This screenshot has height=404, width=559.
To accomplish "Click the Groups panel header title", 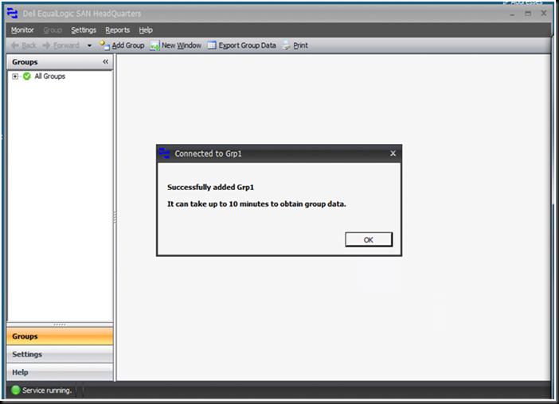I will click(x=25, y=62).
